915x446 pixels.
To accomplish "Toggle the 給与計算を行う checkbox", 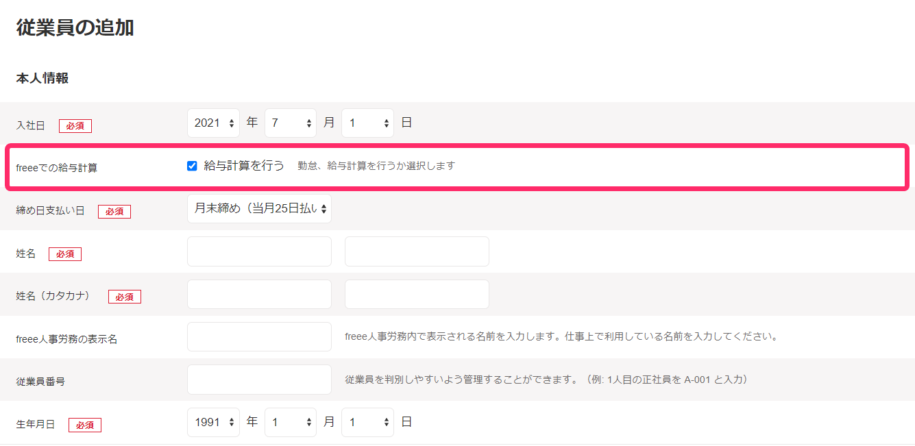I will tap(192, 166).
